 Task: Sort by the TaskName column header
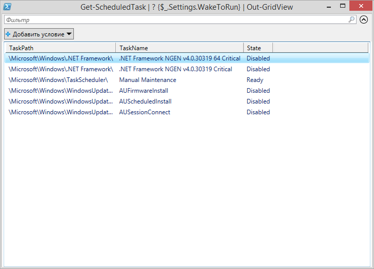pos(180,48)
